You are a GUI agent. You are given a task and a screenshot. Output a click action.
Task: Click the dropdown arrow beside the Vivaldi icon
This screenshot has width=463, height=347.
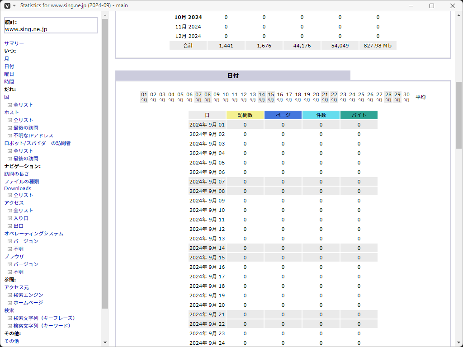point(14,6)
